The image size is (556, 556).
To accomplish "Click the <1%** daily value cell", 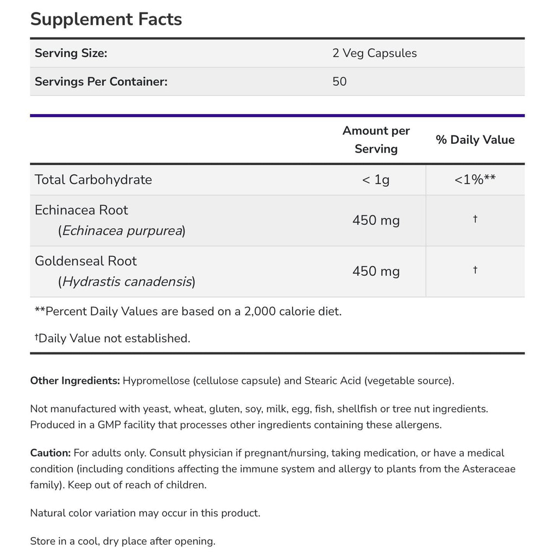I will (x=475, y=180).
